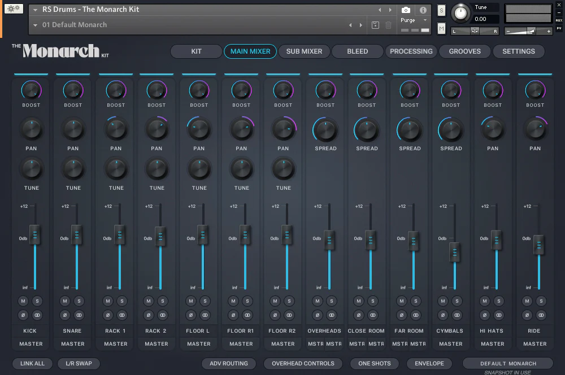Image resolution: width=565 pixels, height=375 pixels.
Task: Invert phase on the FLOOR L channel
Action: pyautogui.click(x=191, y=315)
